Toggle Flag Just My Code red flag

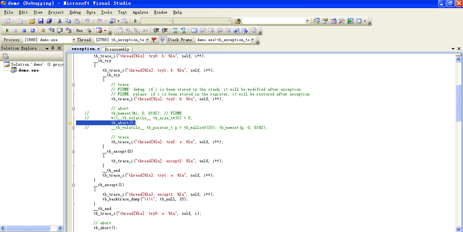(x=154, y=40)
